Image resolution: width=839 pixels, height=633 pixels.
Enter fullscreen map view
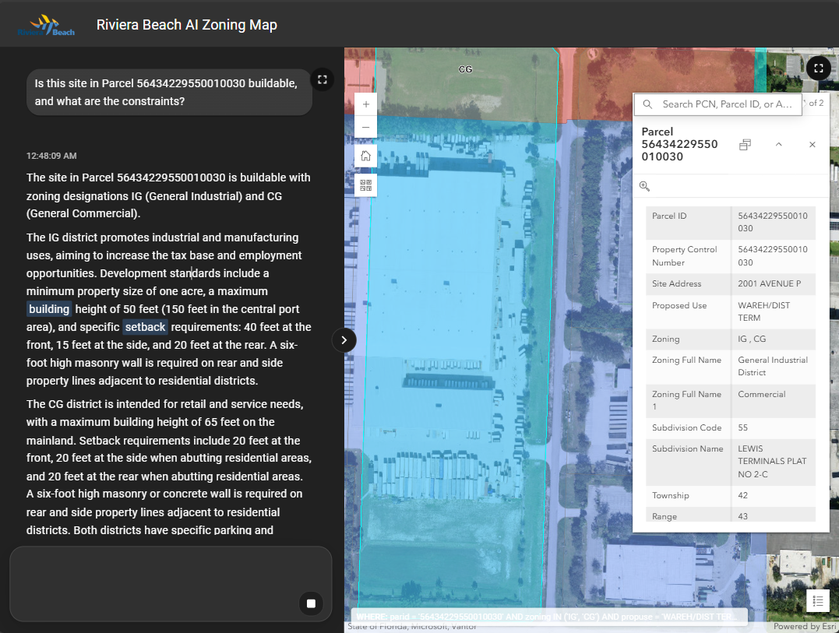click(x=818, y=69)
